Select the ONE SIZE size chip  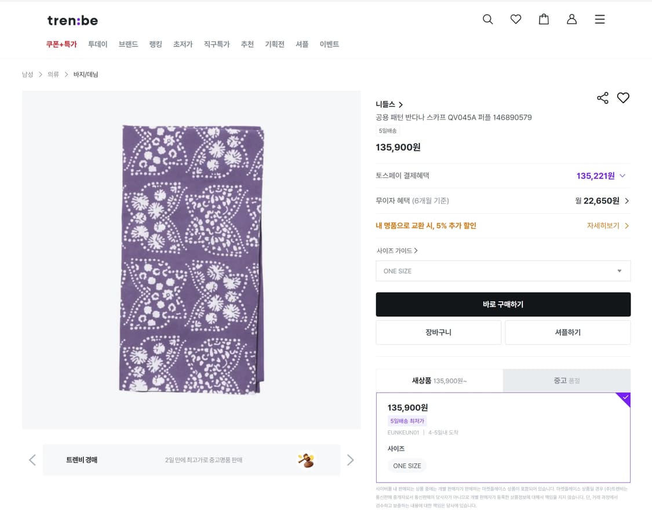click(x=407, y=466)
